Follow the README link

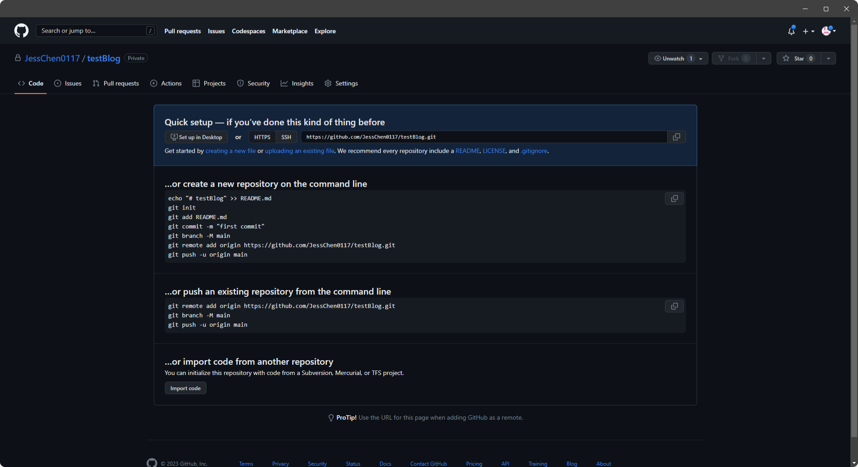(467, 151)
